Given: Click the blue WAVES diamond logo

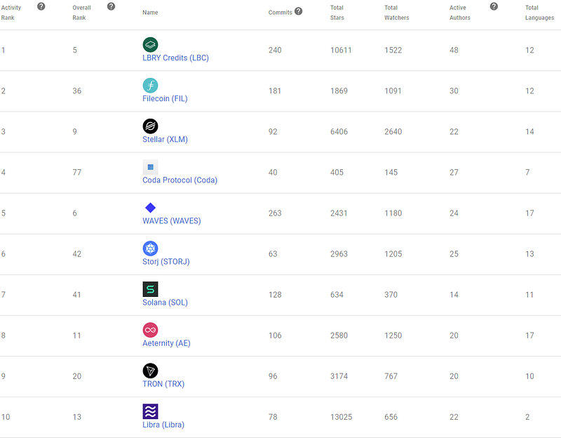Looking at the screenshot, I should coord(150,208).
